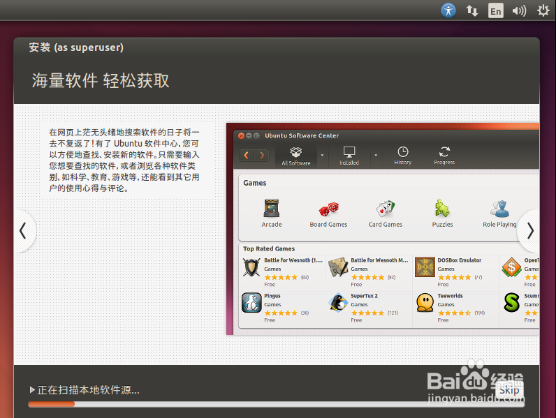This screenshot has width=556, height=418.
Task: Click the DOSBox Emulator icon
Action: (425, 267)
